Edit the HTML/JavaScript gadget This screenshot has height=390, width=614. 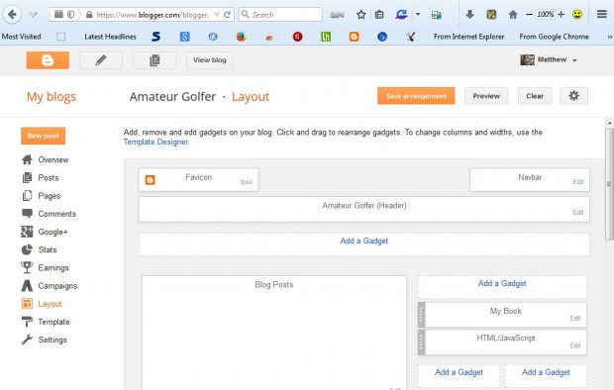tap(574, 345)
